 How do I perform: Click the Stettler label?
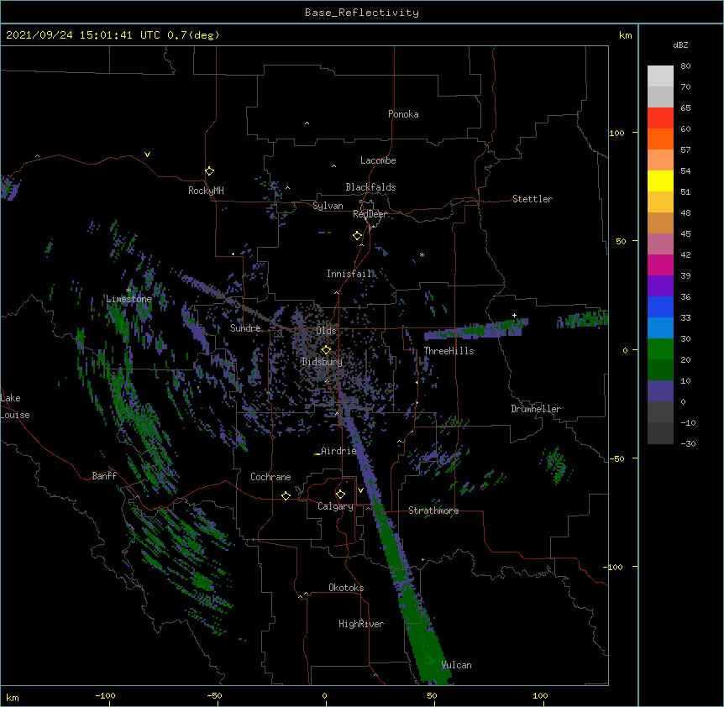[533, 199]
